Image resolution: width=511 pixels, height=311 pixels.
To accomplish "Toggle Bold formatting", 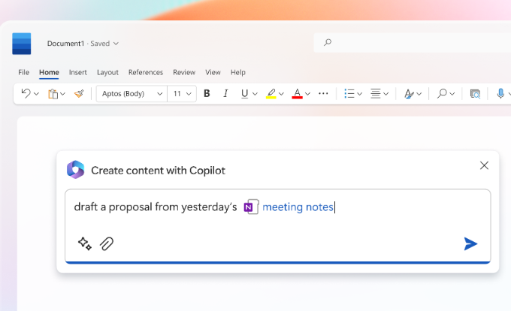I will 207,93.
